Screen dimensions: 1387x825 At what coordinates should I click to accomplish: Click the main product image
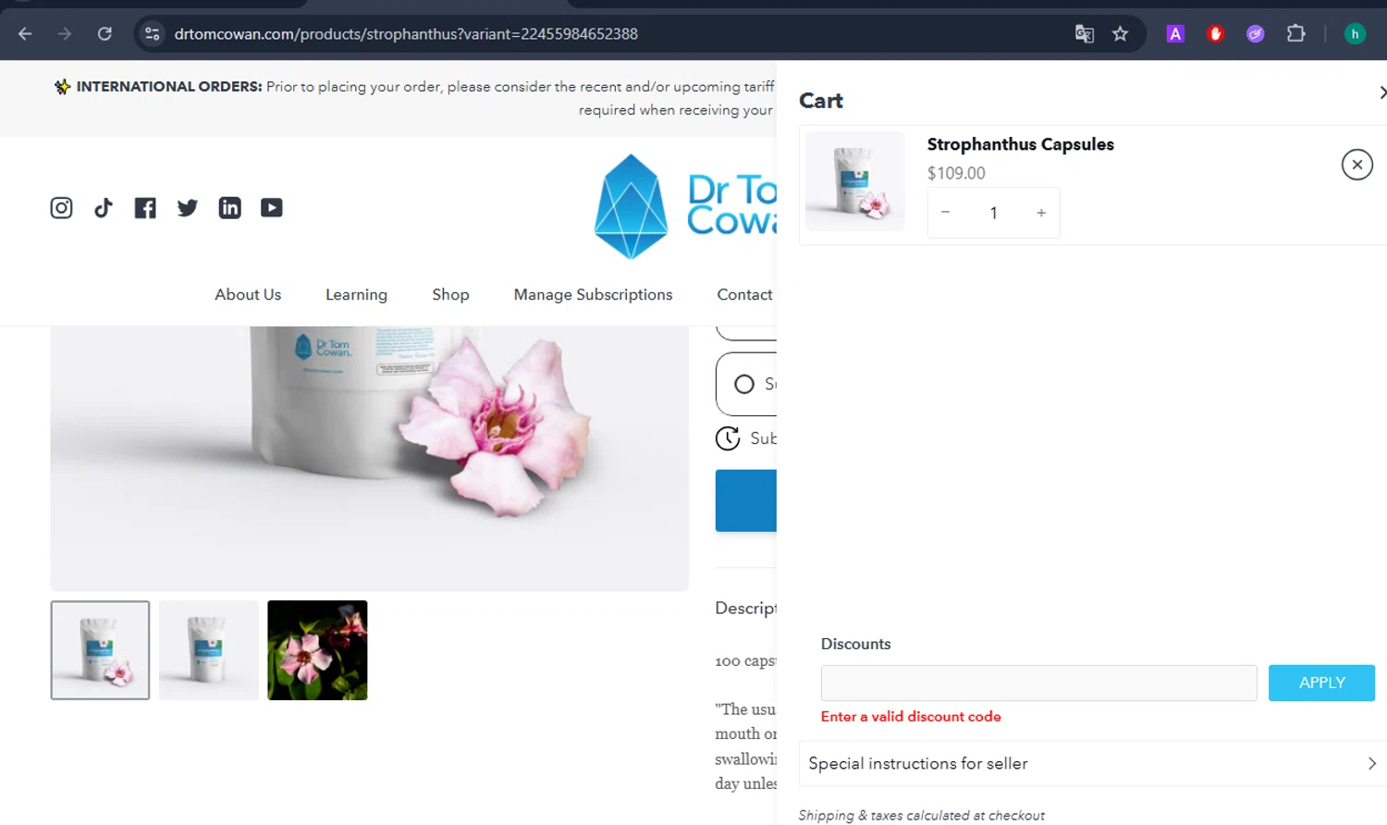[370, 458]
